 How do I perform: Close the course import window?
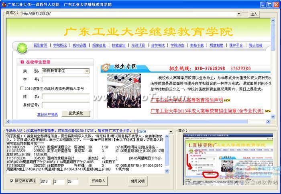point(276,4)
